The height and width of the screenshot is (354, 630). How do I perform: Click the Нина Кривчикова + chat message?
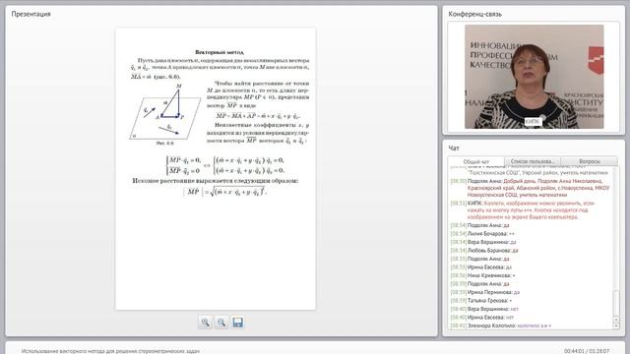click(x=483, y=275)
